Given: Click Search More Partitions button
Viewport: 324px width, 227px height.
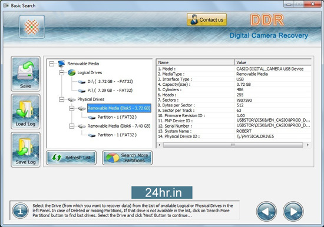Looking at the screenshot, I should tap(127, 158).
